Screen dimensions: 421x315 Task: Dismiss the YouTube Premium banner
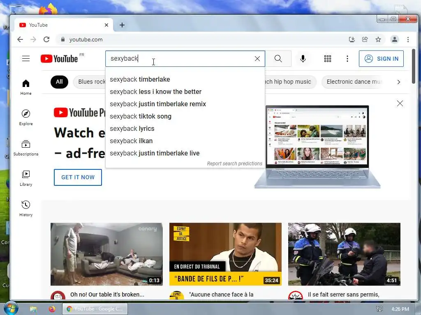point(400,103)
